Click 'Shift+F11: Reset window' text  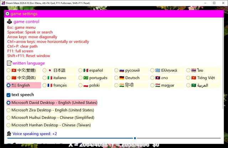(28, 56)
